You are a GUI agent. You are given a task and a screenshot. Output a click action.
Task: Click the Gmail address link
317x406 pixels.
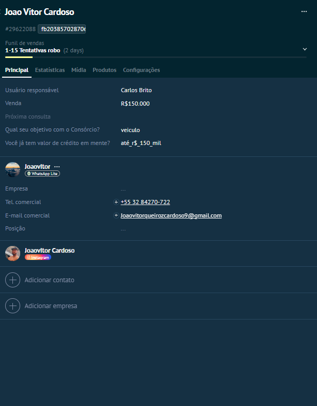pos(171,215)
